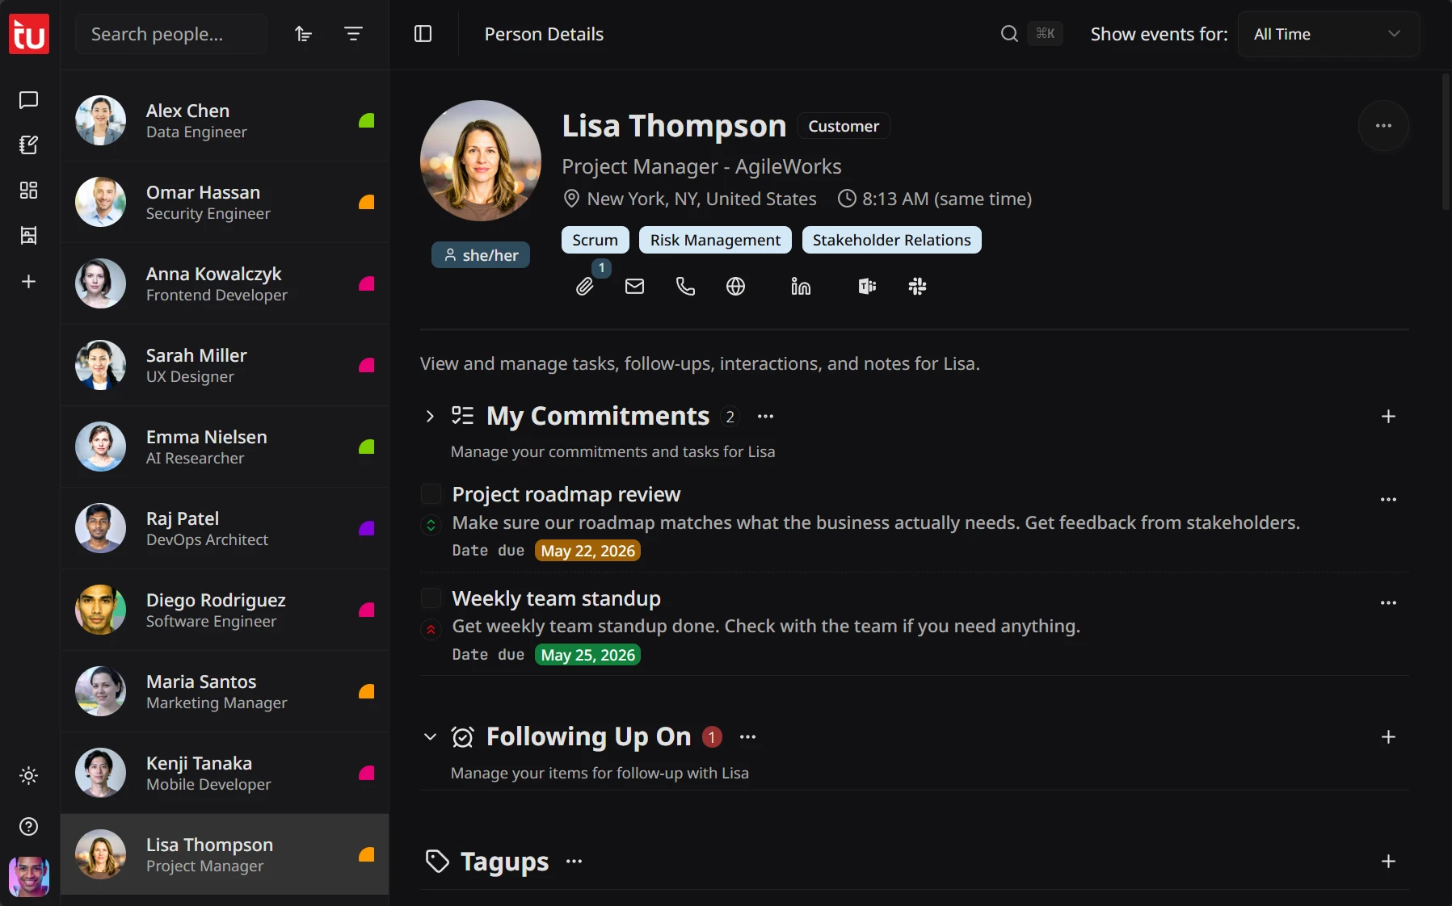Select Anna Kowalczyk in the people list
Screen dimensions: 1452x906
pos(225,283)
